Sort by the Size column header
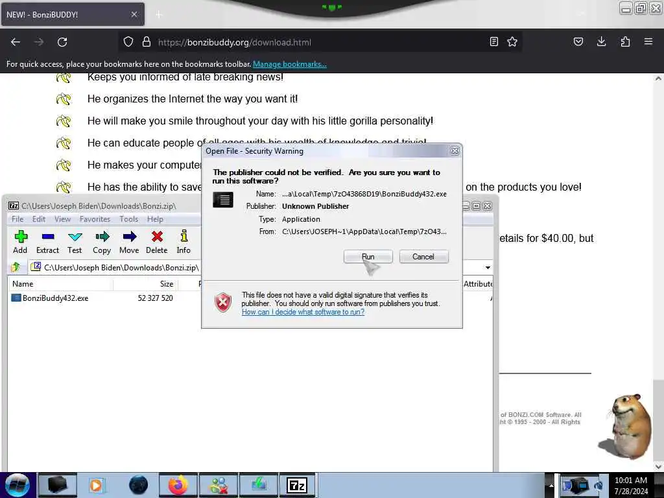 (146, 284)
